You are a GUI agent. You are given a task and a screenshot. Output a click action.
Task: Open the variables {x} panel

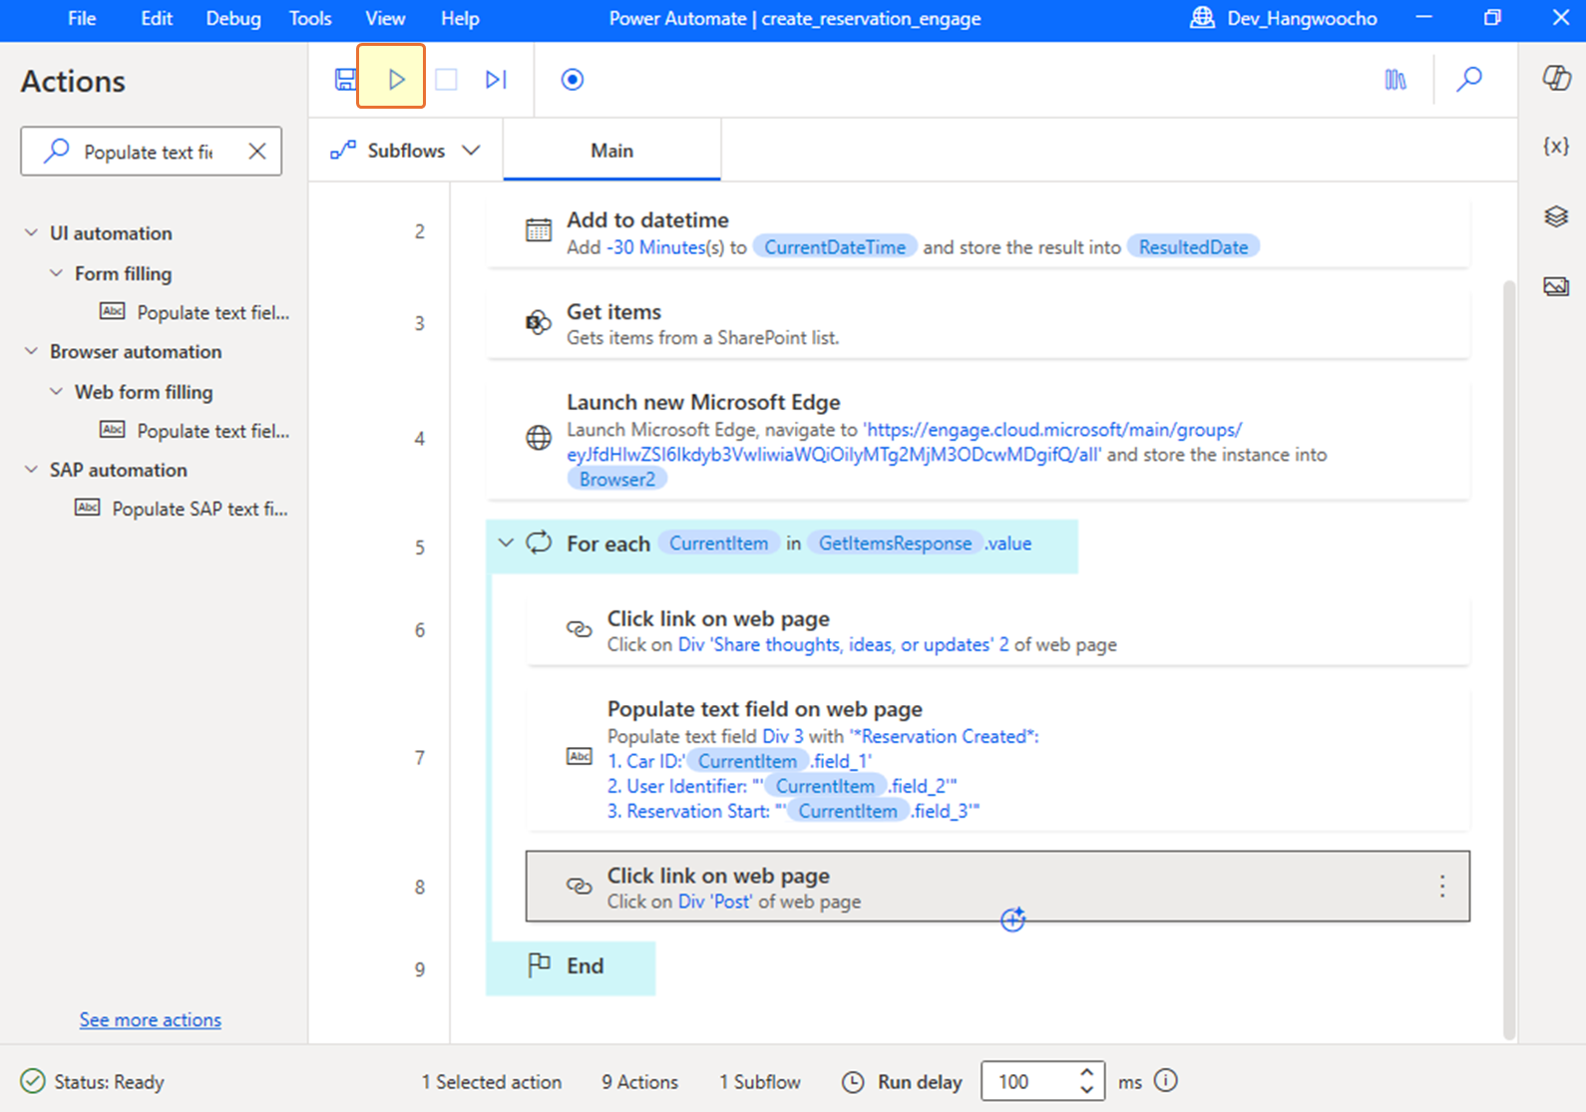pyautogui.click(x=1556, y=147)
